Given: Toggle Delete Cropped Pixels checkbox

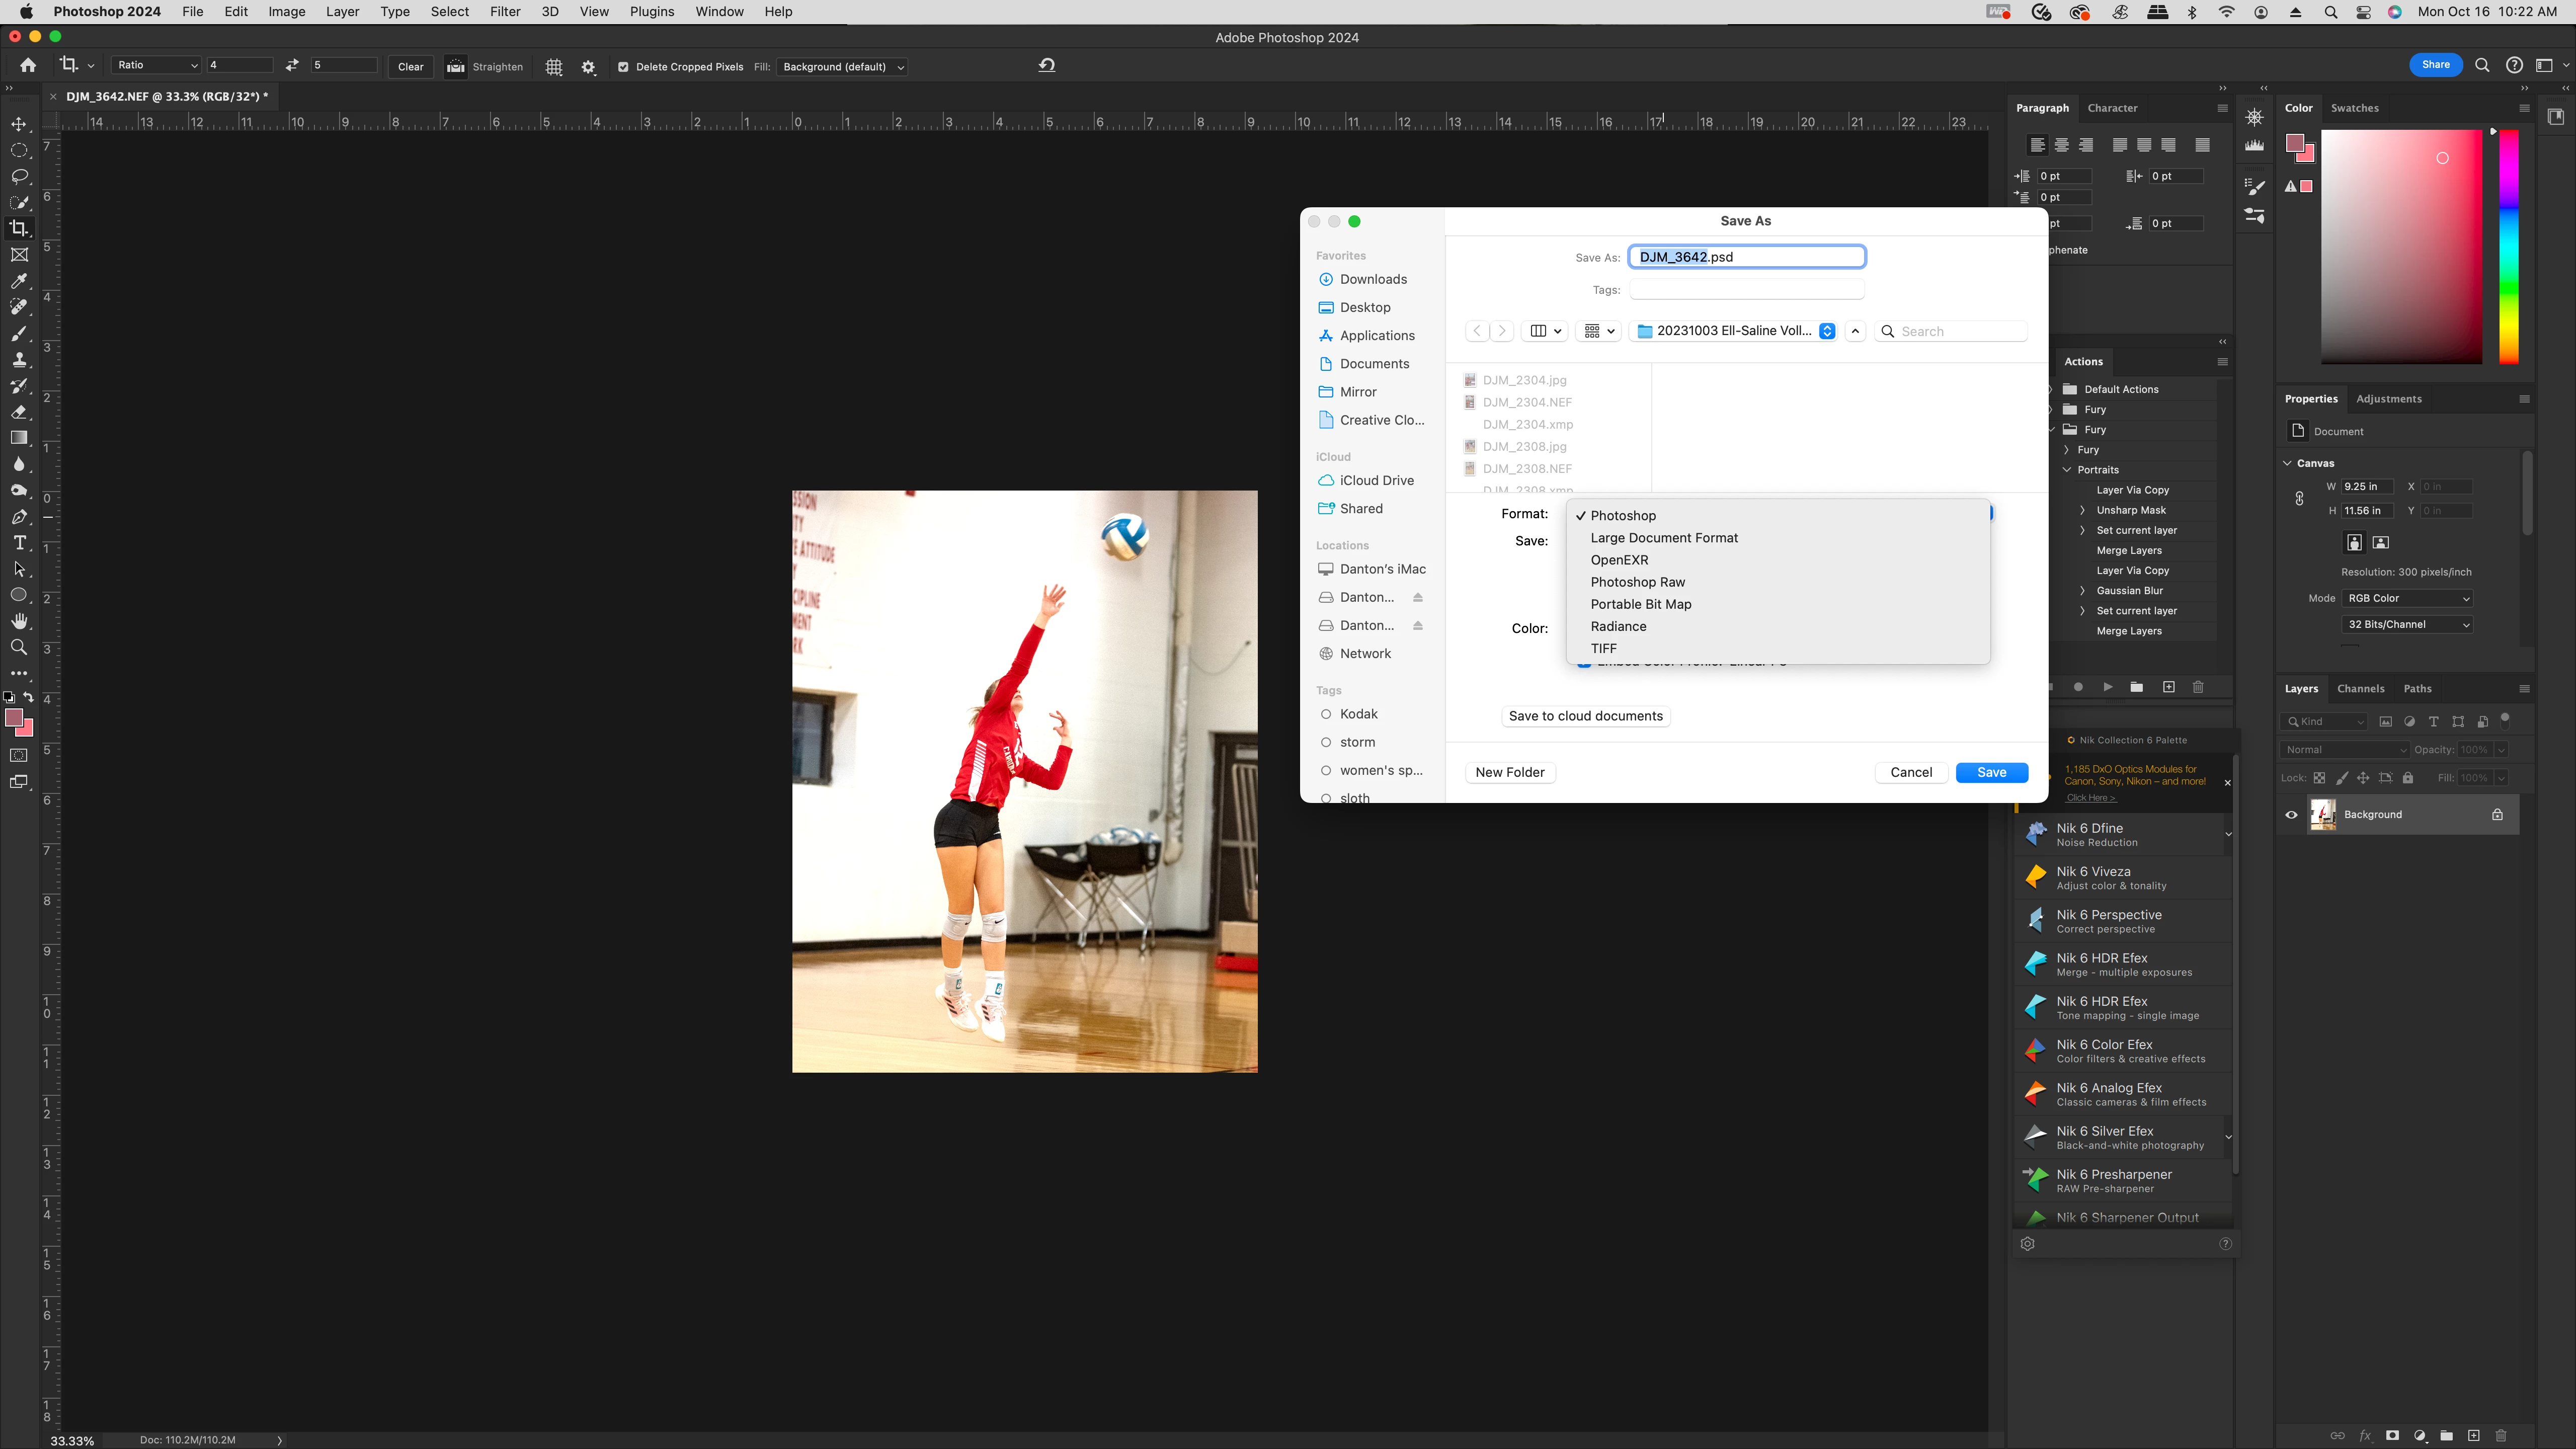Looking at the screenshot, I should coord(623,67).
